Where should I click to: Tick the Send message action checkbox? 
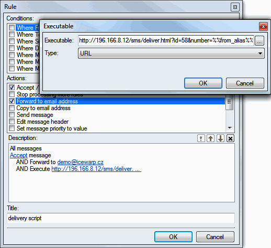pyautogui.click(x=12, y=115)
